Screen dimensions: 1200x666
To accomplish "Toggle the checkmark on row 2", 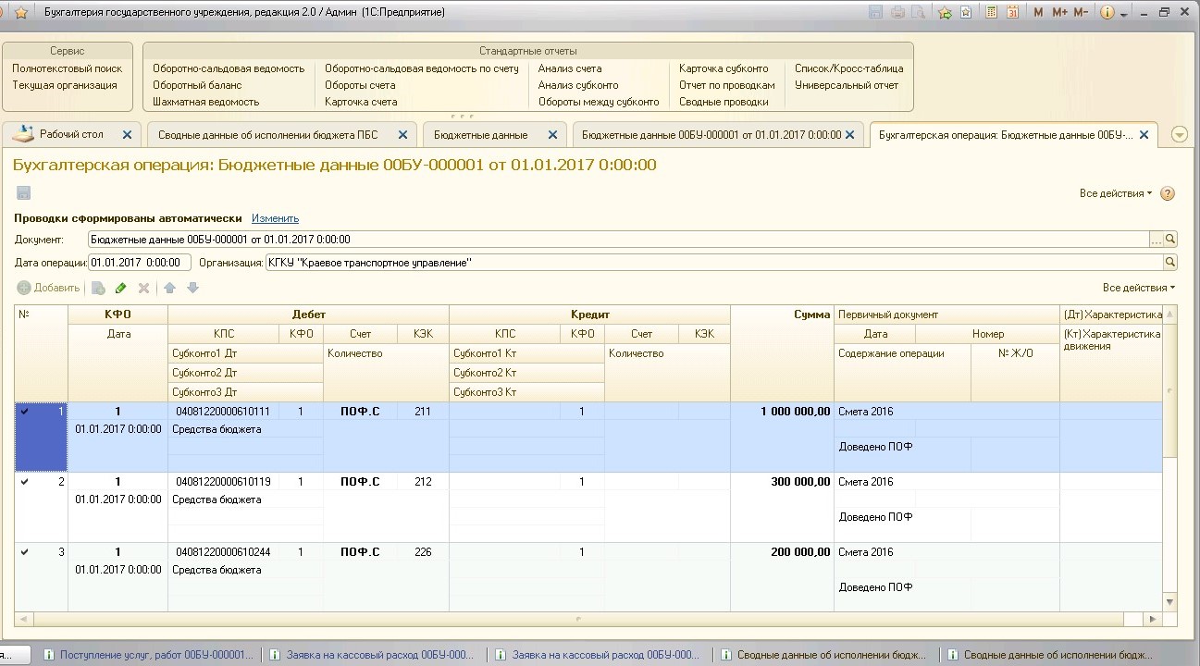I will [x=24, y=482].
